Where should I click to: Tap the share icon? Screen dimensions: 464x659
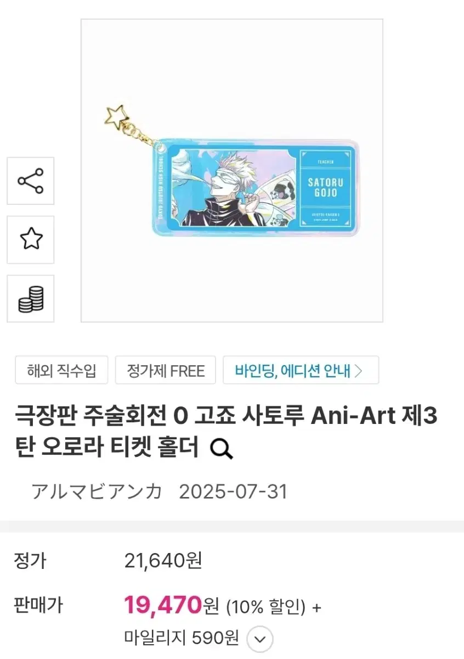pos(30,181)
